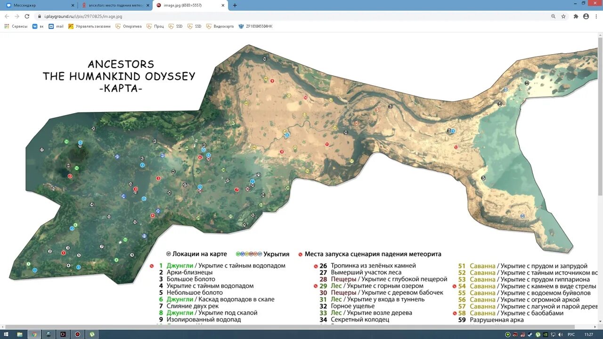Open the Extensions puzzle menu

point(576,16)
